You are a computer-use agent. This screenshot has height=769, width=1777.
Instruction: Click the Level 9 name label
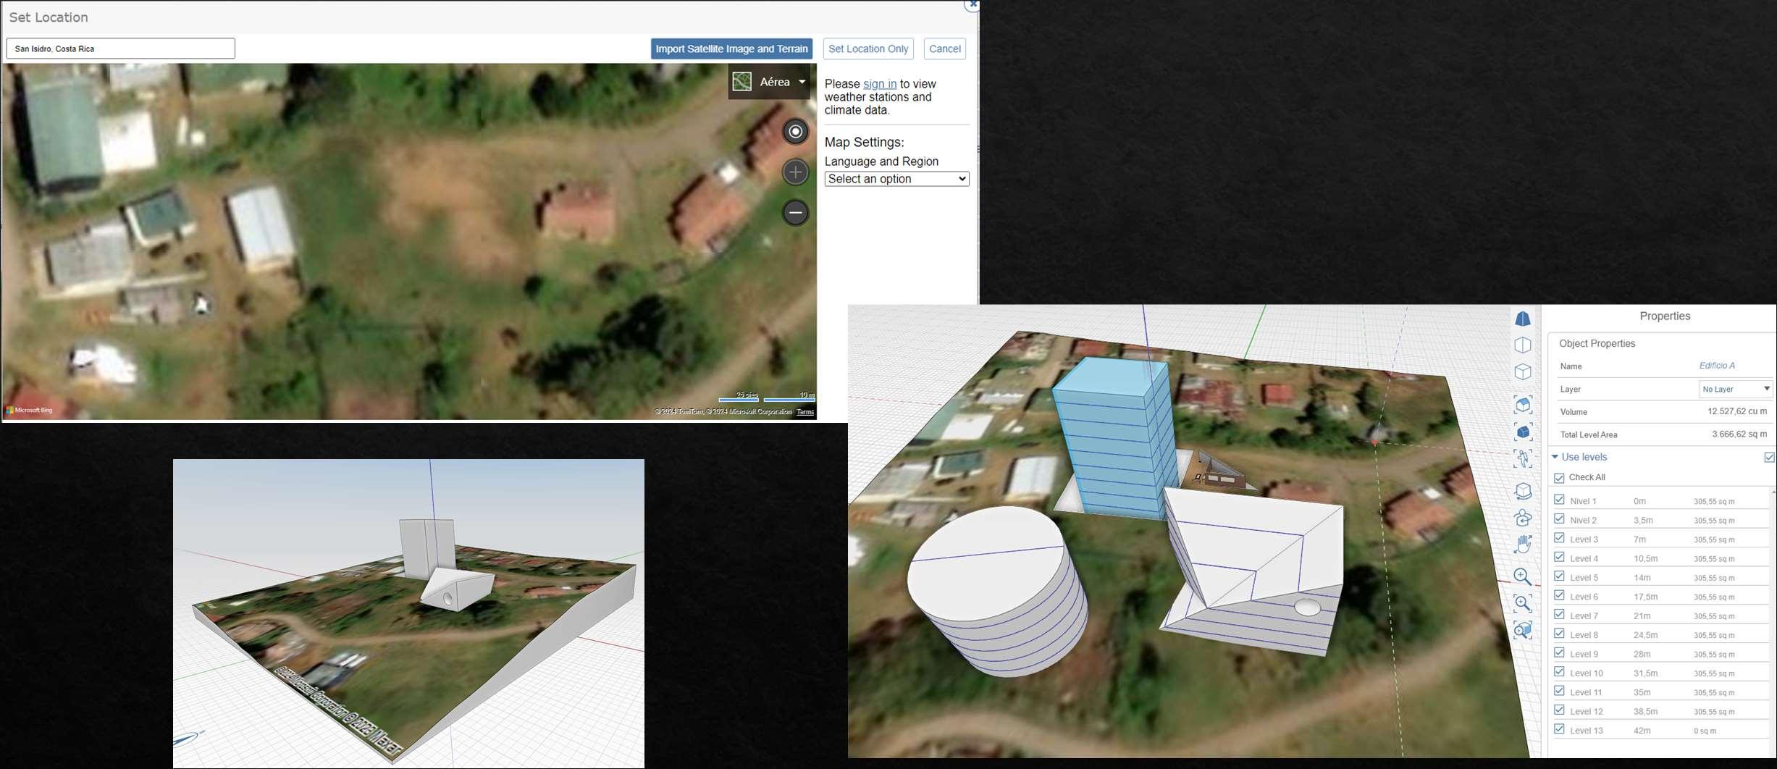pyautogui.click(x=1584, y=655)
